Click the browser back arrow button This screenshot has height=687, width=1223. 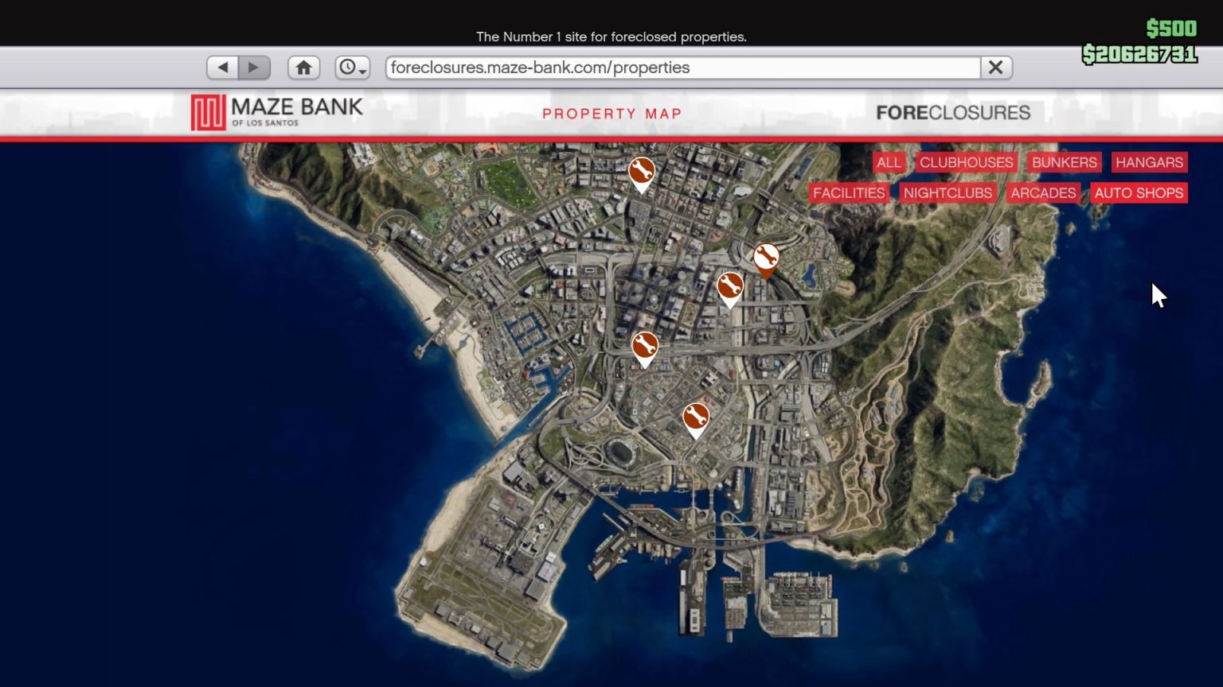(x=223, y=68)
